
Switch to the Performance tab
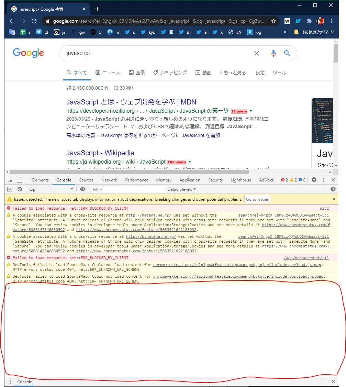(137, 180)
